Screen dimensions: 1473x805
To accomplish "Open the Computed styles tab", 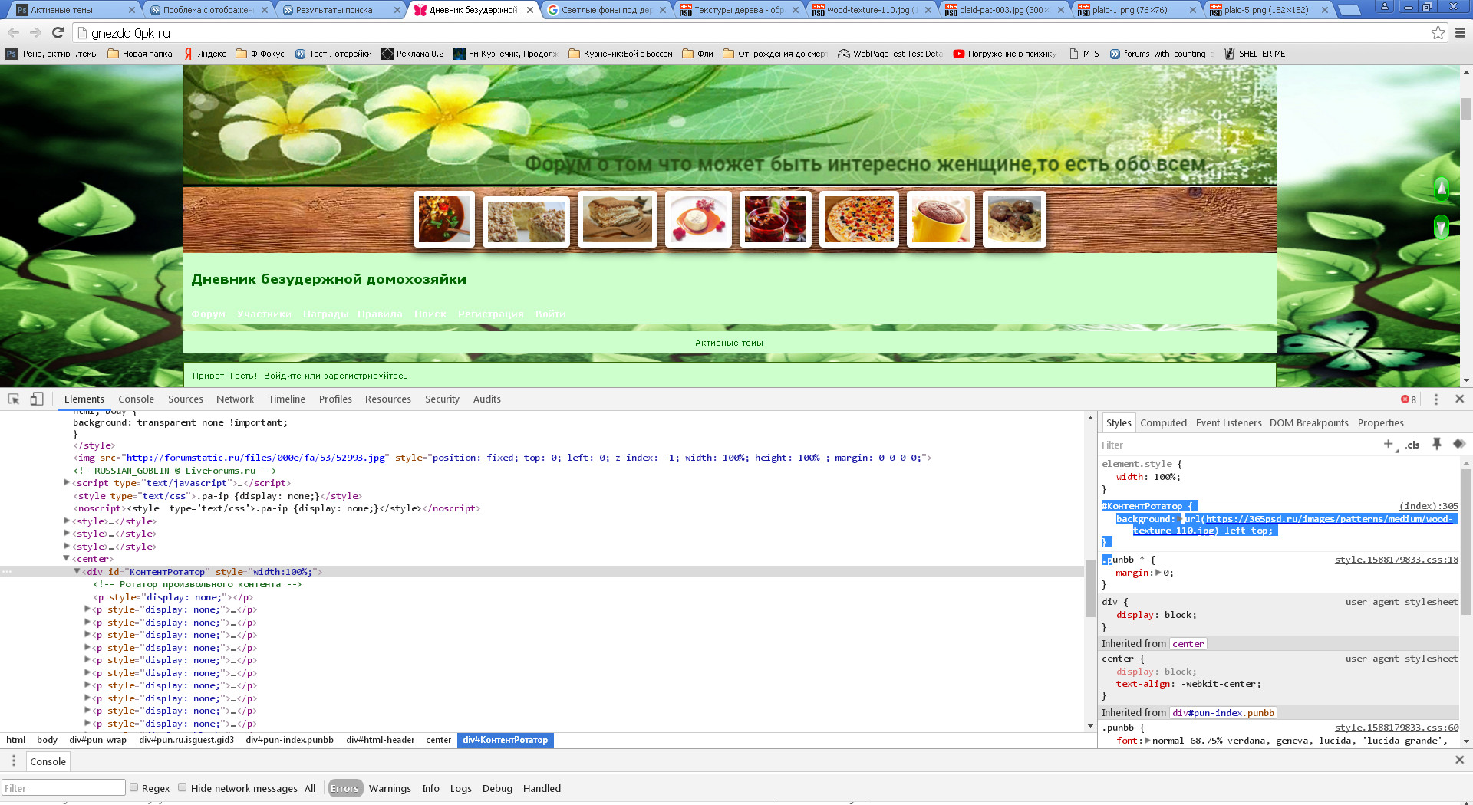I will click(1163, 422).
